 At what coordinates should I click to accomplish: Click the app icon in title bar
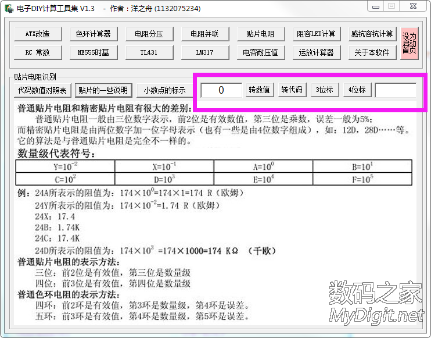point(9,8)
